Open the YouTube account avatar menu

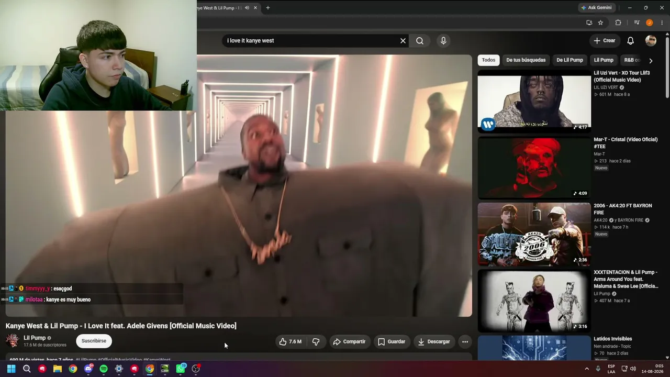[651, 41]
